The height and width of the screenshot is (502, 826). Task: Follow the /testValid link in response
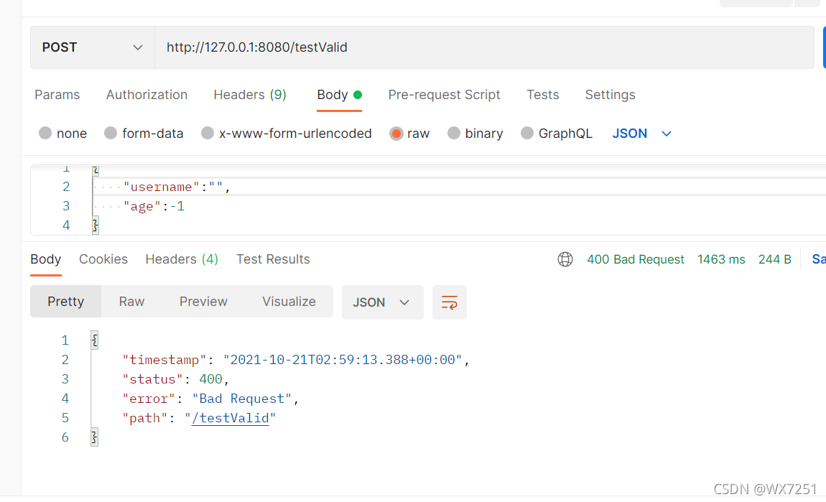coord(230,418)
